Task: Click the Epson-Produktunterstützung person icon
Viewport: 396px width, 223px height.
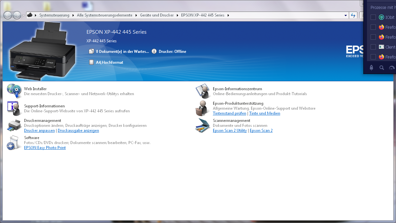Action: 203,108
